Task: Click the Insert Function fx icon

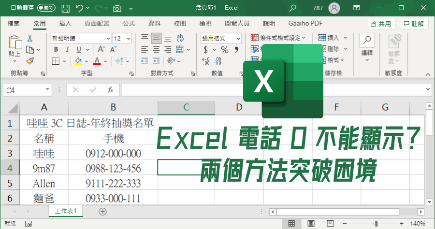Action: (110, 90)
